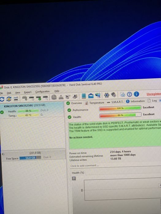Click green status check next to Kingston disk health
The width and height of the screenshot is (161, 214).
pyautogui.click(x=2, y=112)
